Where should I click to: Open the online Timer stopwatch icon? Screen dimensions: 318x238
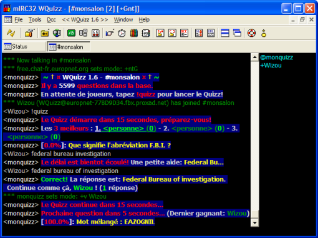coord(122,33)
